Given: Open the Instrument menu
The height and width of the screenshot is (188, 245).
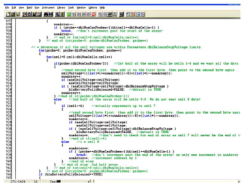Looking at the screenshot, I should point(48,8).
